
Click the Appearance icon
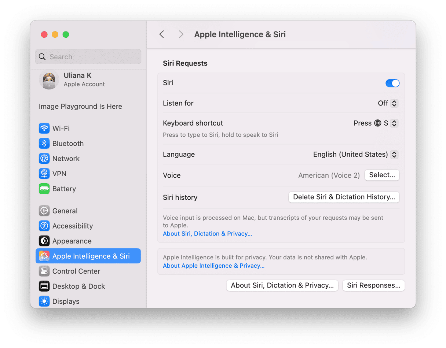pos(44,241)
